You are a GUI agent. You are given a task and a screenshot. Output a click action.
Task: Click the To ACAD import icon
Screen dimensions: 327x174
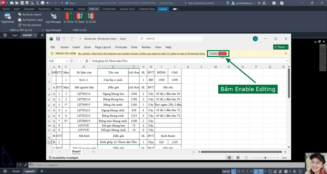(x=91, y=18)
